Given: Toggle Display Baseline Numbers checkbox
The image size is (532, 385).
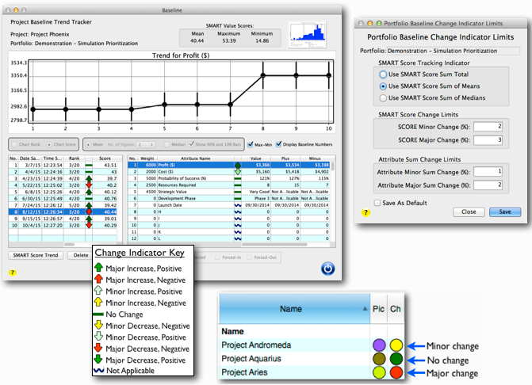Looking at the screenshot, I should click(278, 144).
